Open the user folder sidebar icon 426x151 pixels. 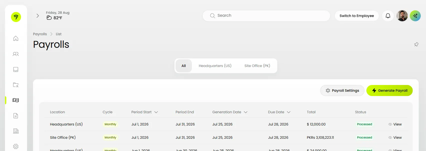point(16,85)
